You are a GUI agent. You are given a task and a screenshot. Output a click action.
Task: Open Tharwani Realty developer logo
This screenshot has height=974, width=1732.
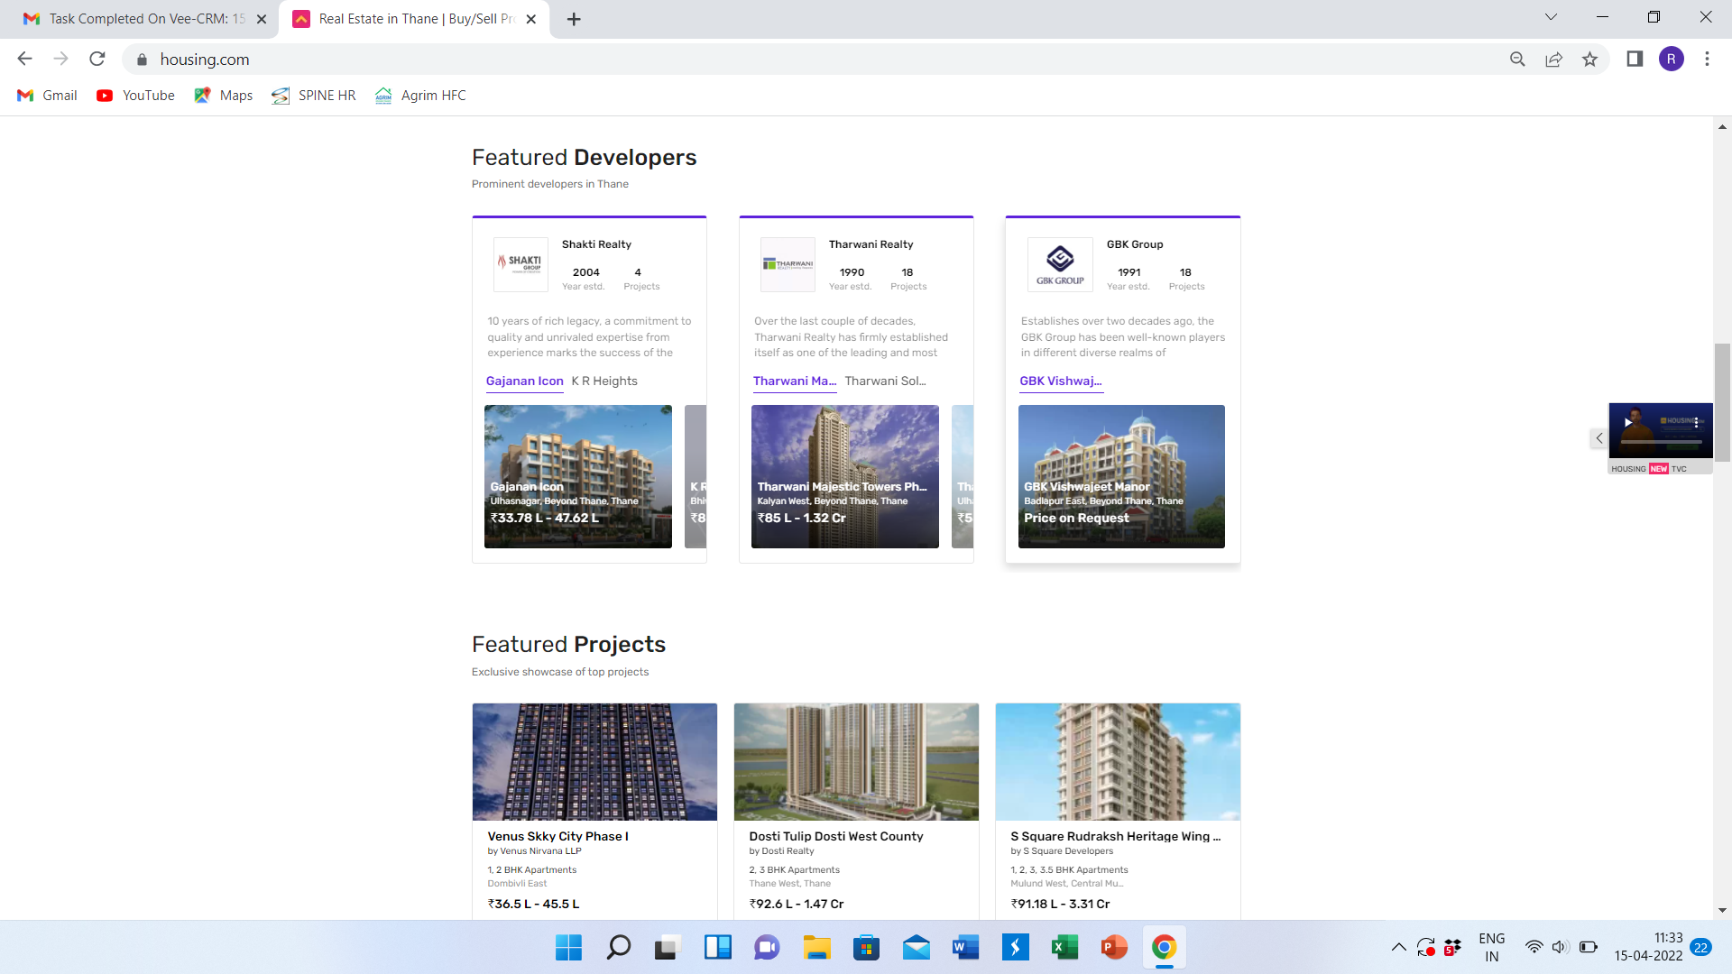click(788, 264)
